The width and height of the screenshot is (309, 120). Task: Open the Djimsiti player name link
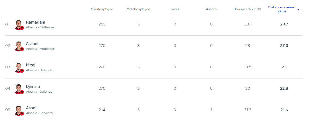point(33,87)
